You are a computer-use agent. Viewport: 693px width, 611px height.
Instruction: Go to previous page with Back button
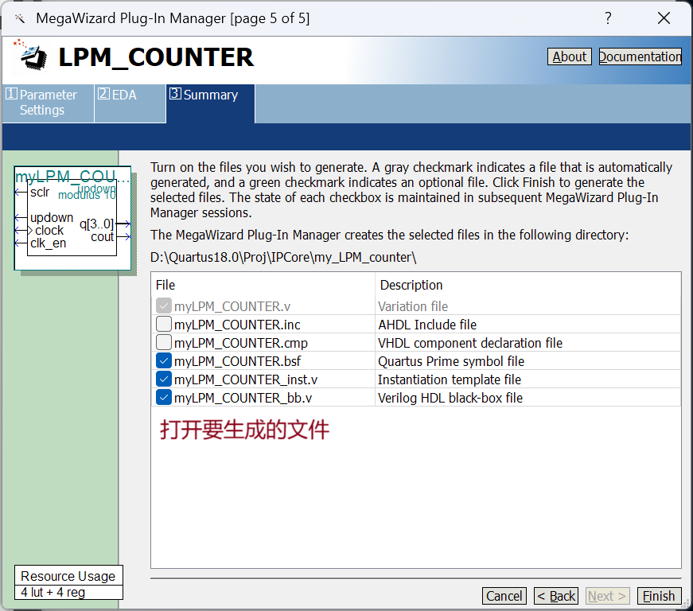tap(556, 596)
